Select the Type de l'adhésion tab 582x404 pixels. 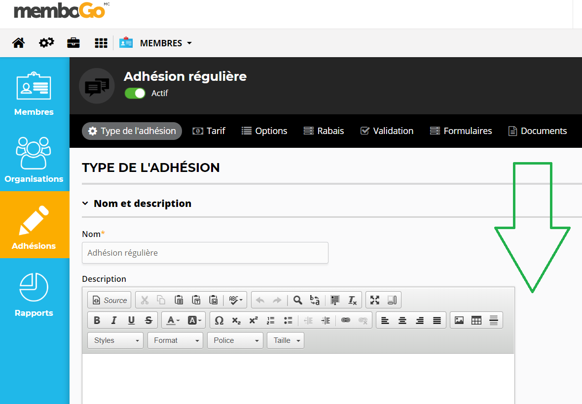[x=132, y=131]
